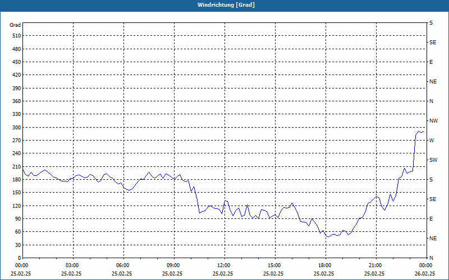Image resolution: width=449 pixels, height=280 pixels.
Task: Select the 00:00 label above 26.02.25
Action: coord(426,265)
